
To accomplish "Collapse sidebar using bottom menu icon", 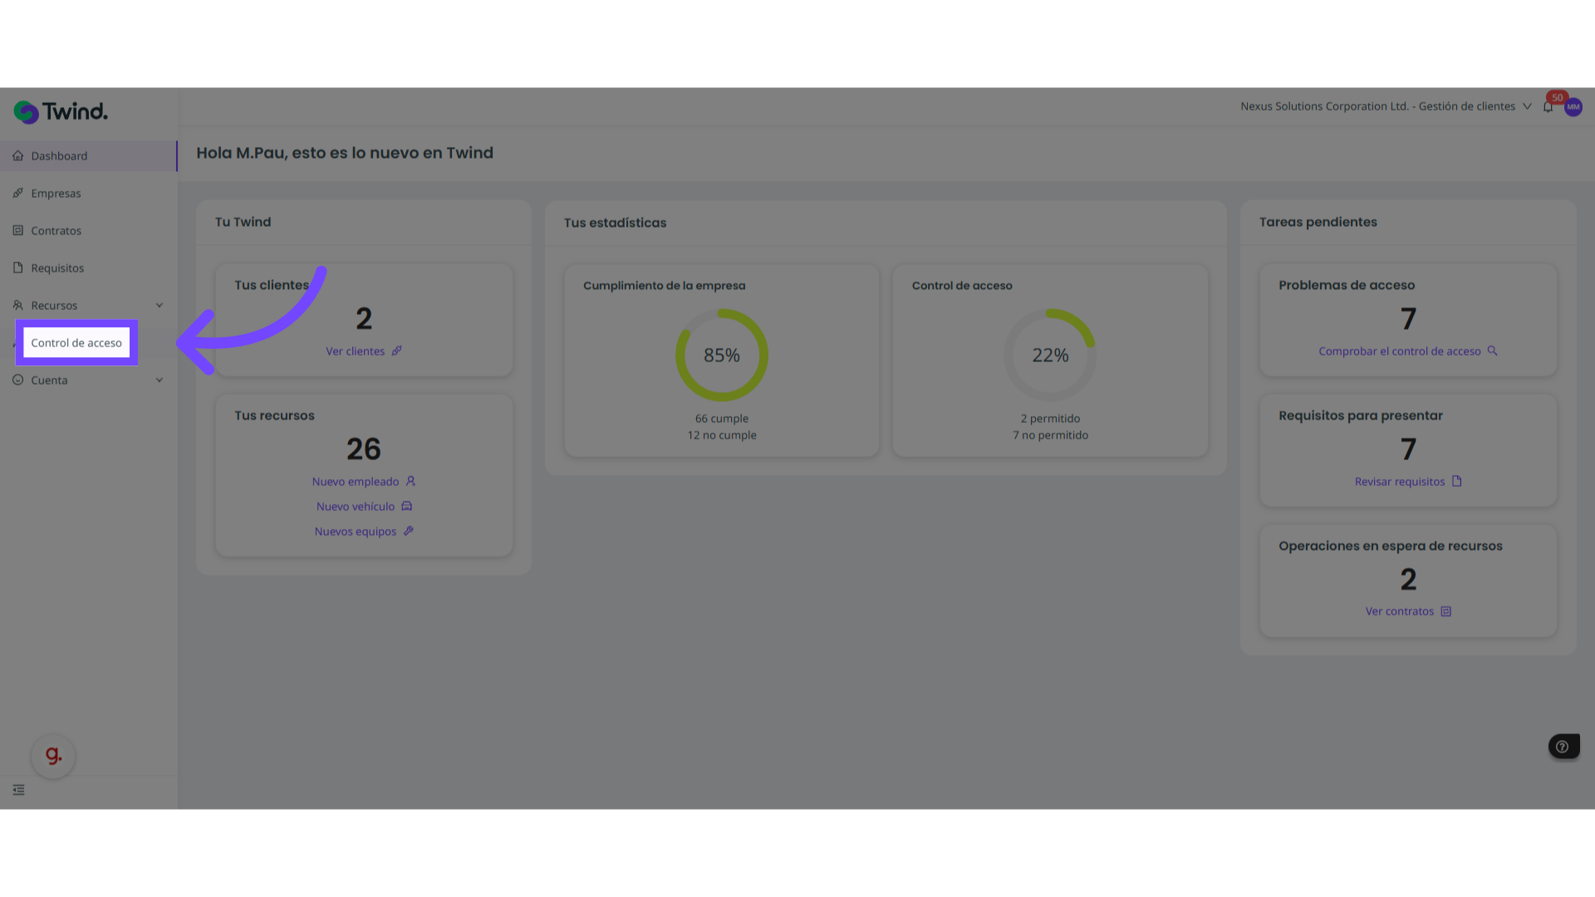I will pyautogui.click(x=18, y=790).
